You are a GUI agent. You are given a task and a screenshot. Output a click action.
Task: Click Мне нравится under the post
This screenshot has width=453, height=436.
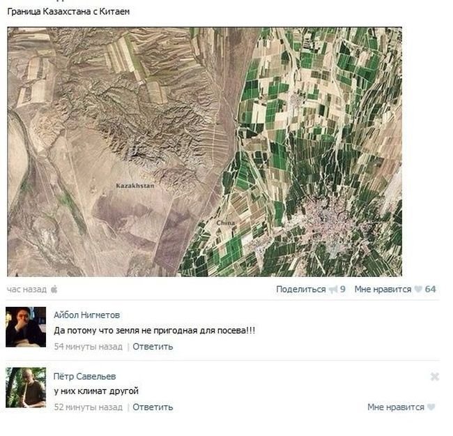click(383, 290)
